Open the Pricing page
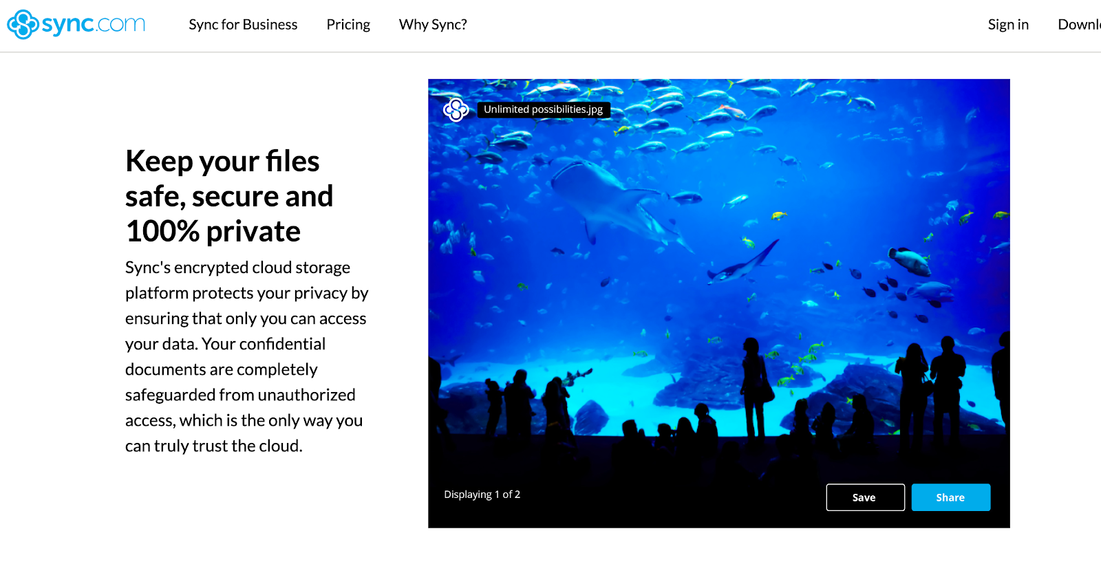1101x564 pixels. pos(348,25)
